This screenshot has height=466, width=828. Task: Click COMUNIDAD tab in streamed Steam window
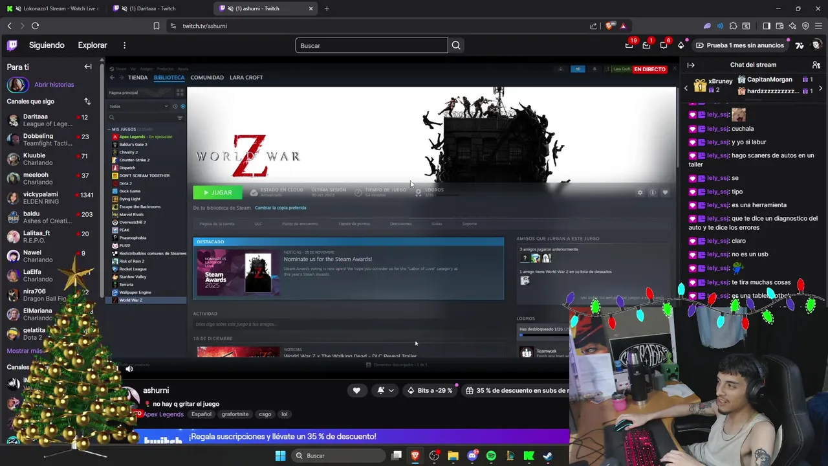pyautogui.click(x=207, y=78)
